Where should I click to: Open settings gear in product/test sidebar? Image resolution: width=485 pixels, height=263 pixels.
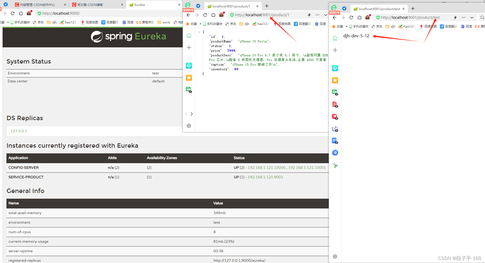335,257
